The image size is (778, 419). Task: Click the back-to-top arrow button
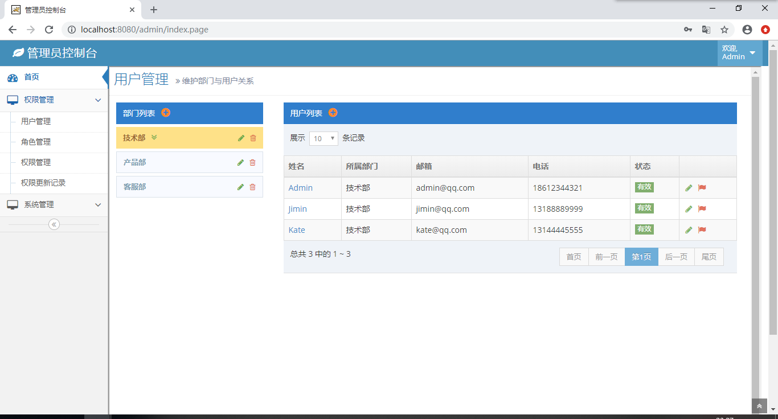[x=759, y=406]
